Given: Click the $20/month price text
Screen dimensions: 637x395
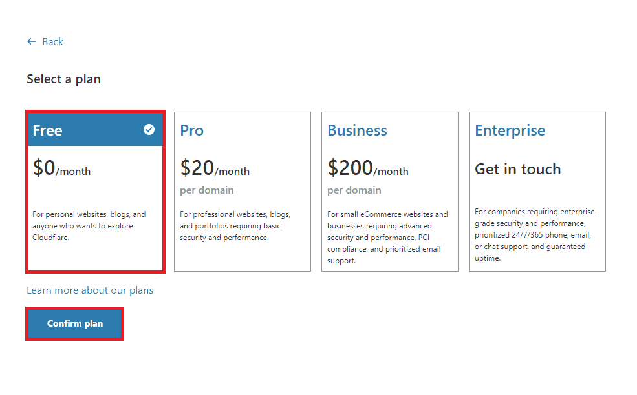Looking at the screenshot, I should pos(215,168).
